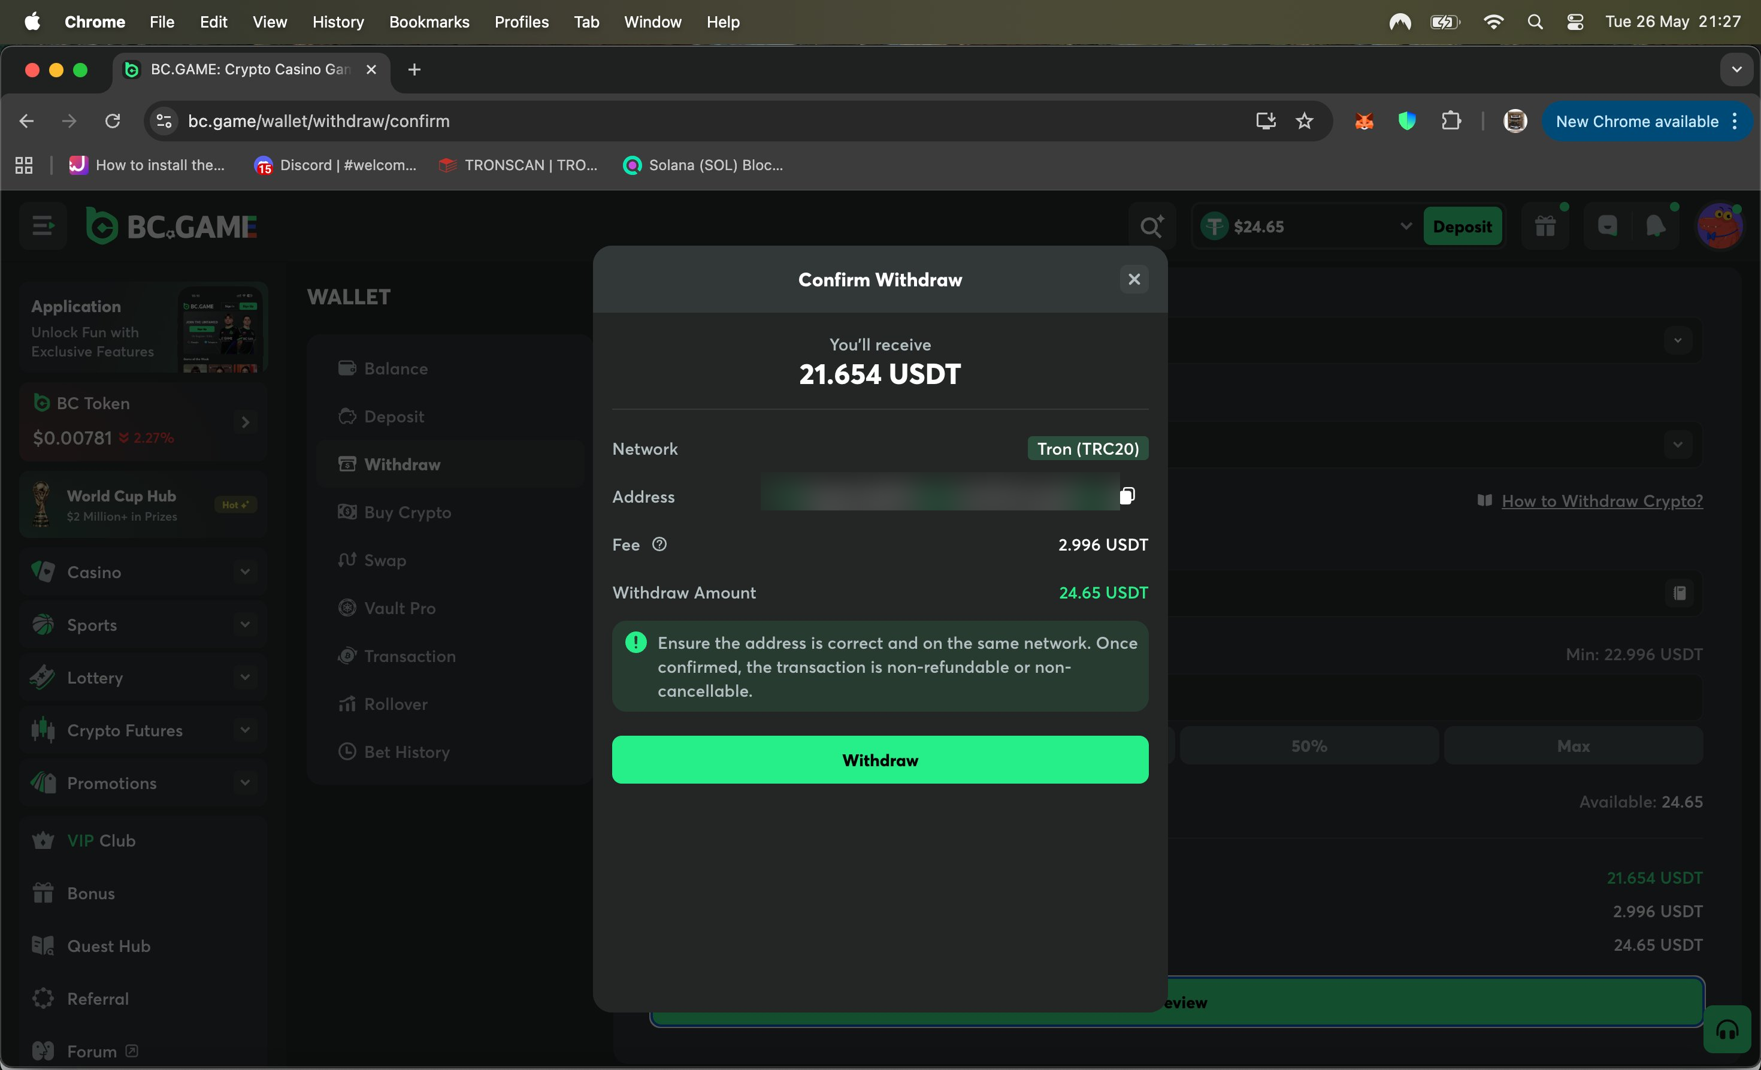This screenshot has width=1761, height=1070.
Task: Open the gift rewards icon
Action: point(1544,226)
